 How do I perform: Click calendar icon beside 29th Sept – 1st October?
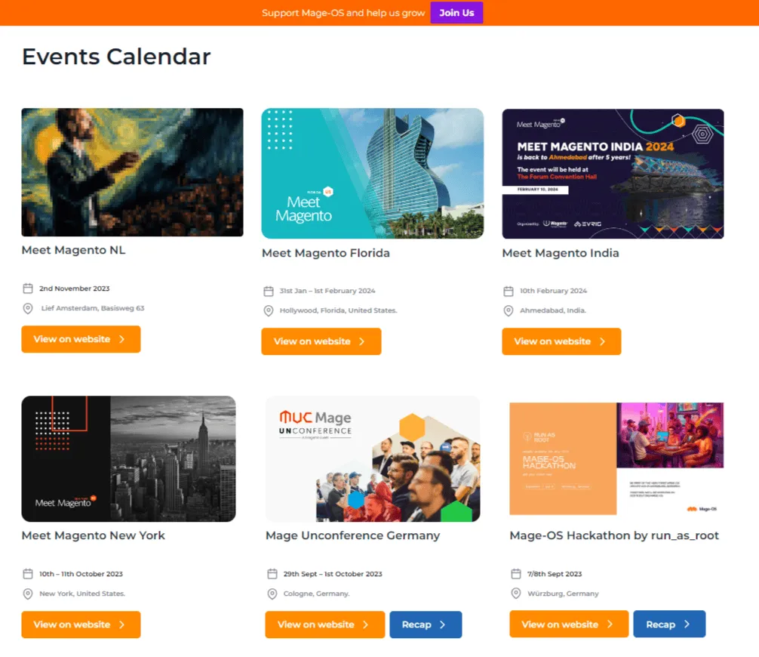(x=272, y=574)
